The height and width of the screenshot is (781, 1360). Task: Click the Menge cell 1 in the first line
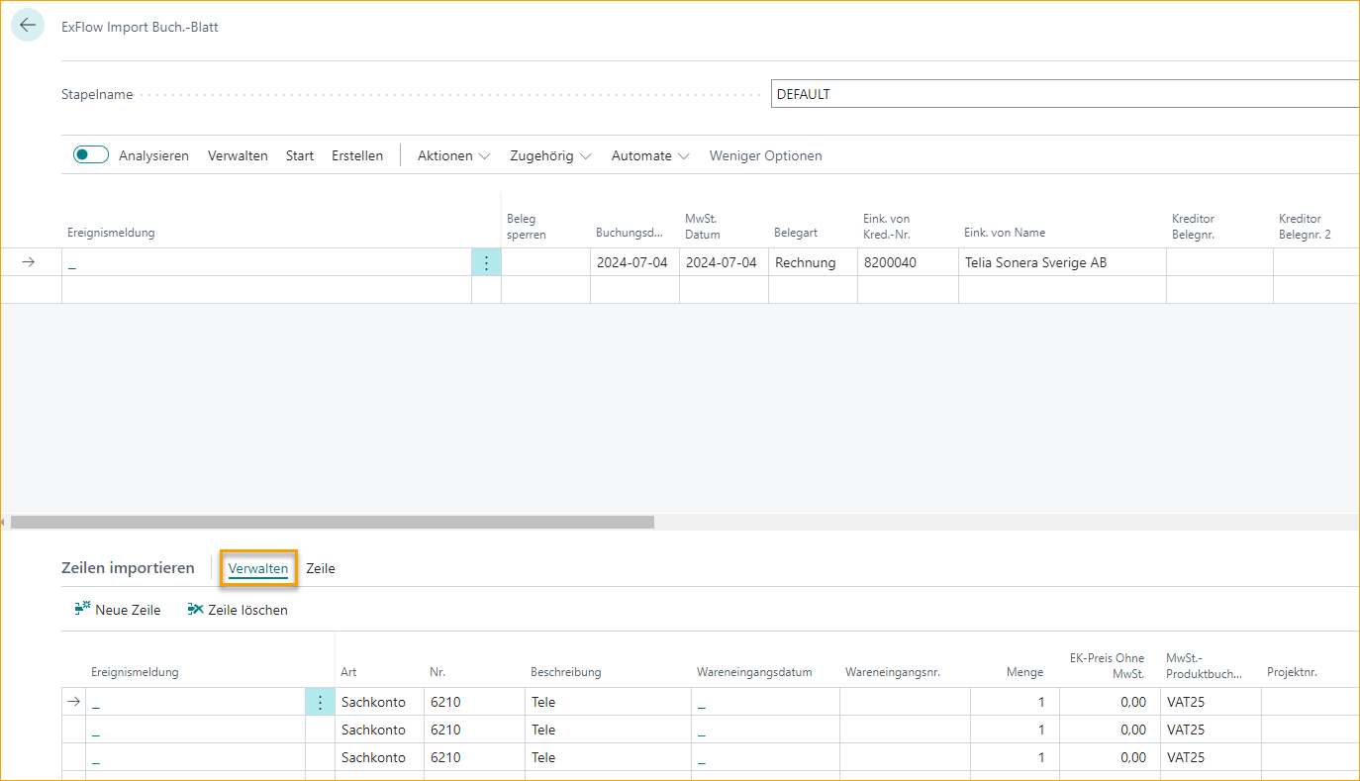[1015, 702]
